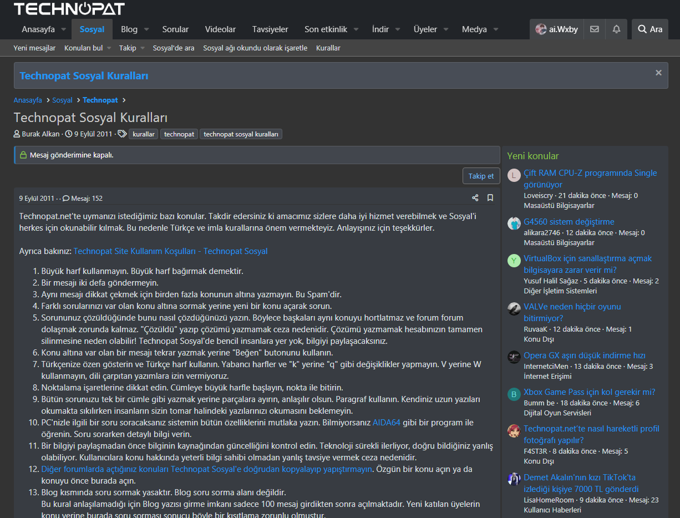
Task: Click Sosyal ağı okundu olarak işaretle
Action: [x=255, y=48]
